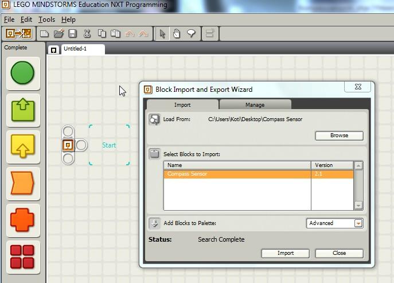
Task: Click the tab icon beside Untitled-1
Action: (53, 50)
